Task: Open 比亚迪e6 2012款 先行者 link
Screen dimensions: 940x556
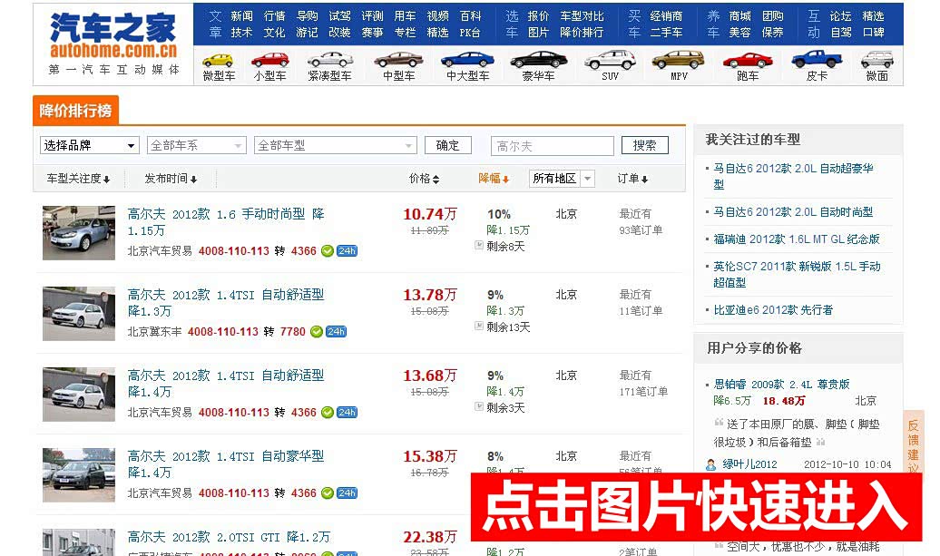Action: (x=773, y=310)
